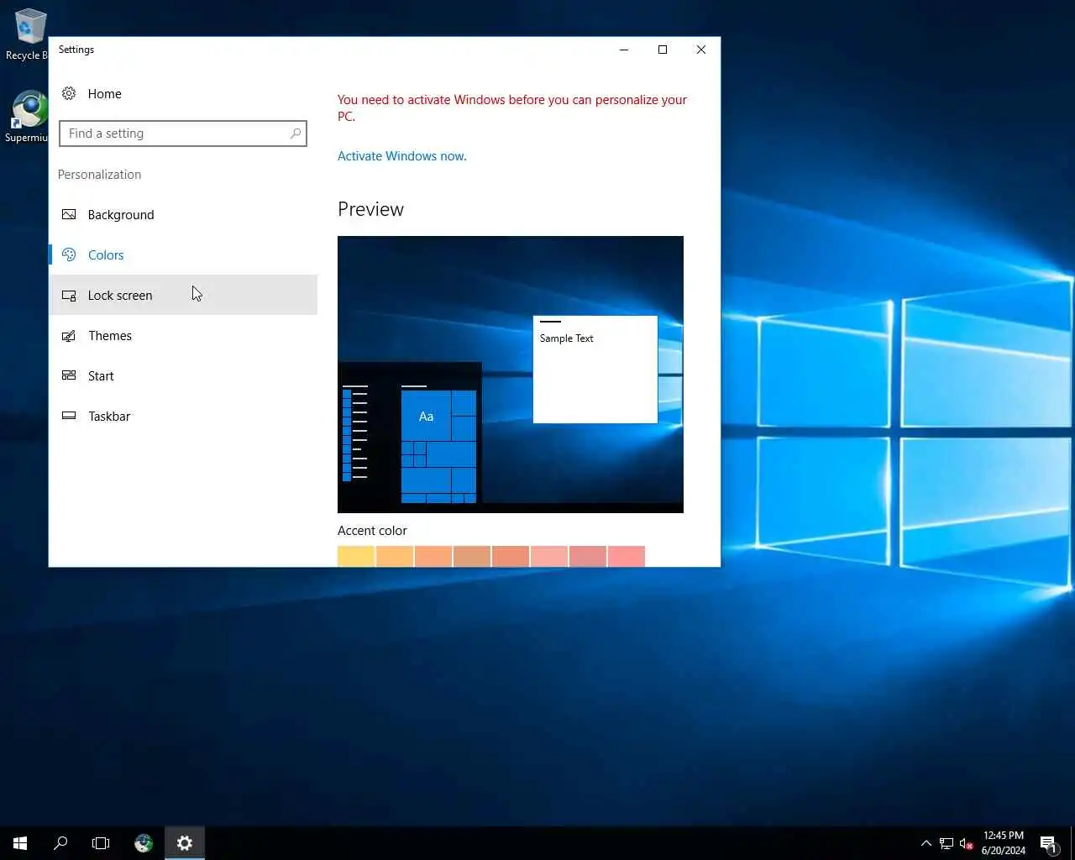Pick the third orange accent swatch

coord(433,557)
